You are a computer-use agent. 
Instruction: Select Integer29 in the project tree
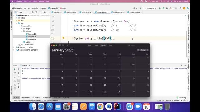tap(32, 39)
